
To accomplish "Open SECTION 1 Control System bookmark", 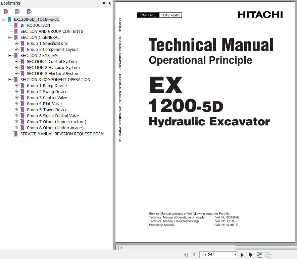I will 52,62.
